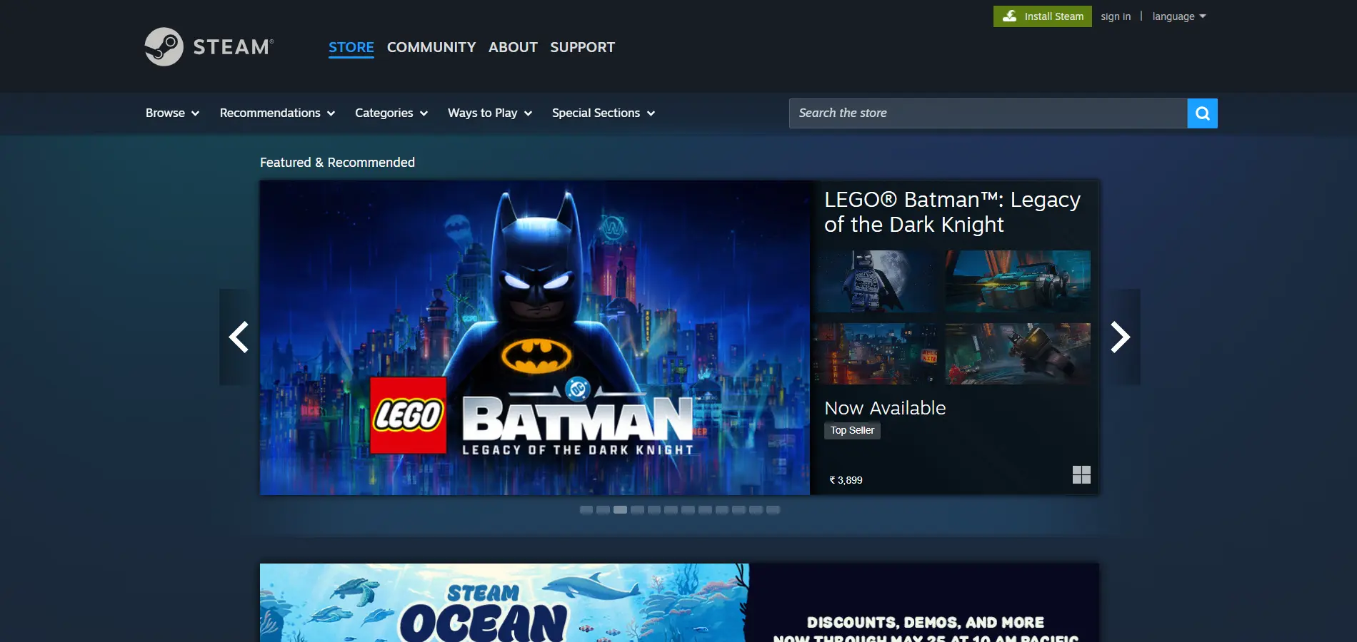Click into the Search the store field
The height and width of the screenshot is (642, 1357).
pos(988,113)
